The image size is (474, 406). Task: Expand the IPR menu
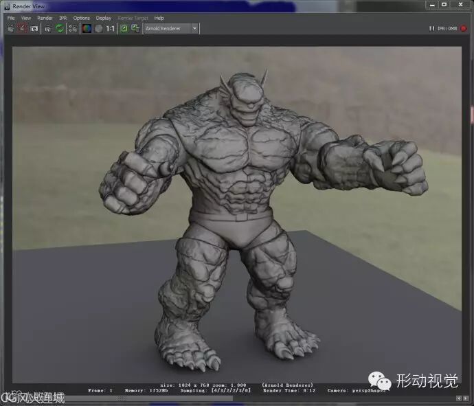tap(63, 18)
